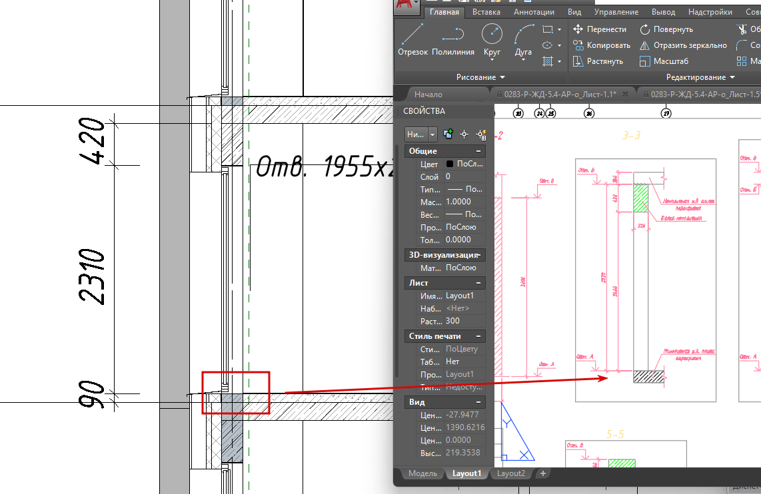This screenshot has width=761, height=494.
Task: Toggle the PICKADD icon in Свойства panel
Action: click(x=448, y=134)
